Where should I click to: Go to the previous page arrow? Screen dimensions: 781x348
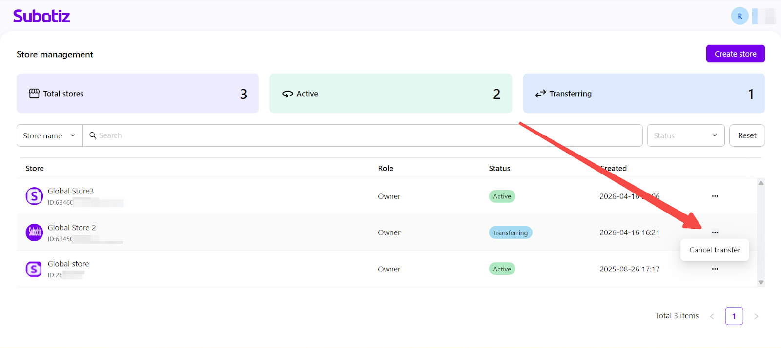pos(712,316)
